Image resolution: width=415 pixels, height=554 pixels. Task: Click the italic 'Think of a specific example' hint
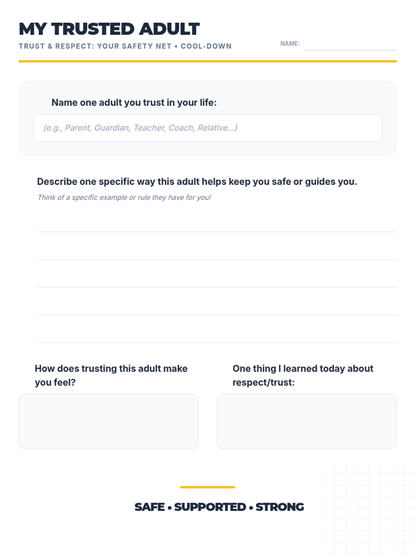[x=124, y=197]
